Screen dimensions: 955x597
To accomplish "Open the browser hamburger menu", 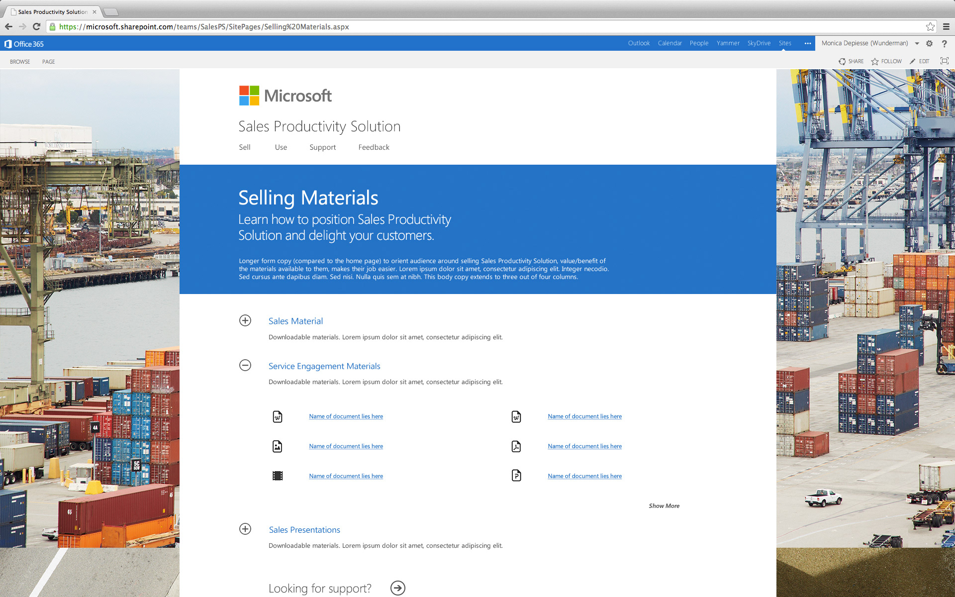I will [x=946, y=27].
